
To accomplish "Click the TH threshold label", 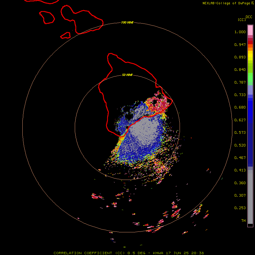I will click(x=243, y=221).
